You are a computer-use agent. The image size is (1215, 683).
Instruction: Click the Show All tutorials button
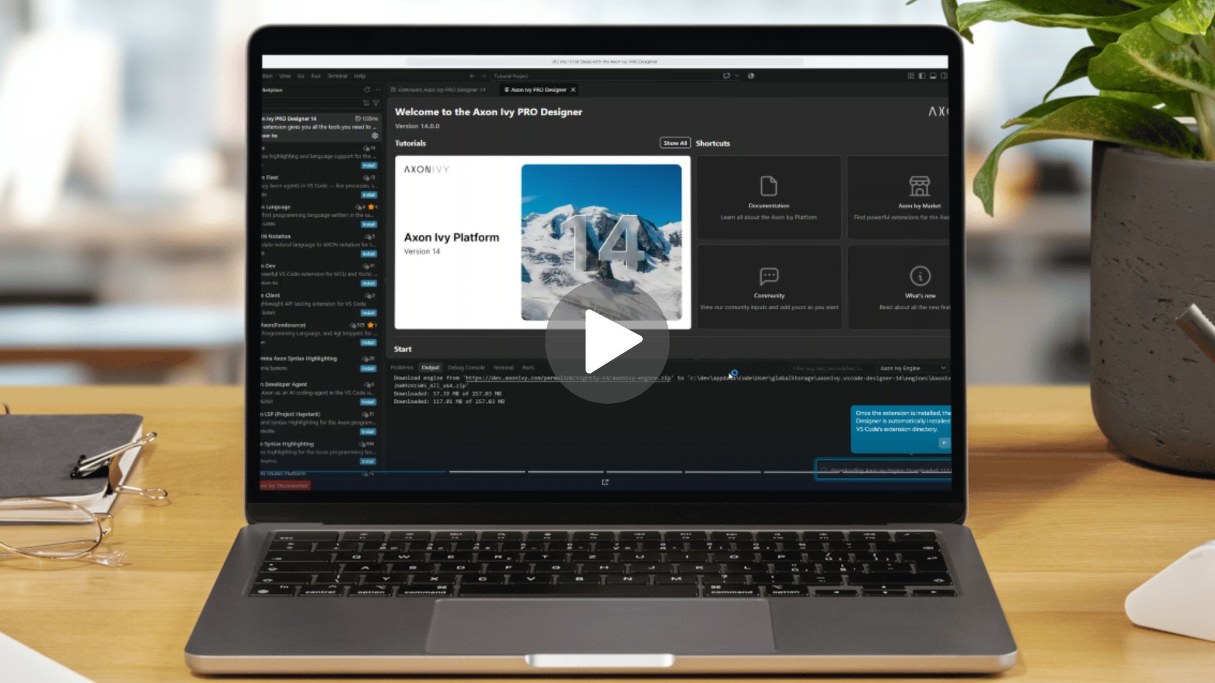pos(675,143)
